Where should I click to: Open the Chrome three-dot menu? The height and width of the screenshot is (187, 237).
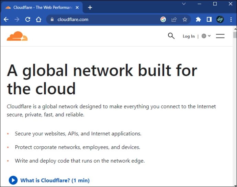[x=231, y=19]
